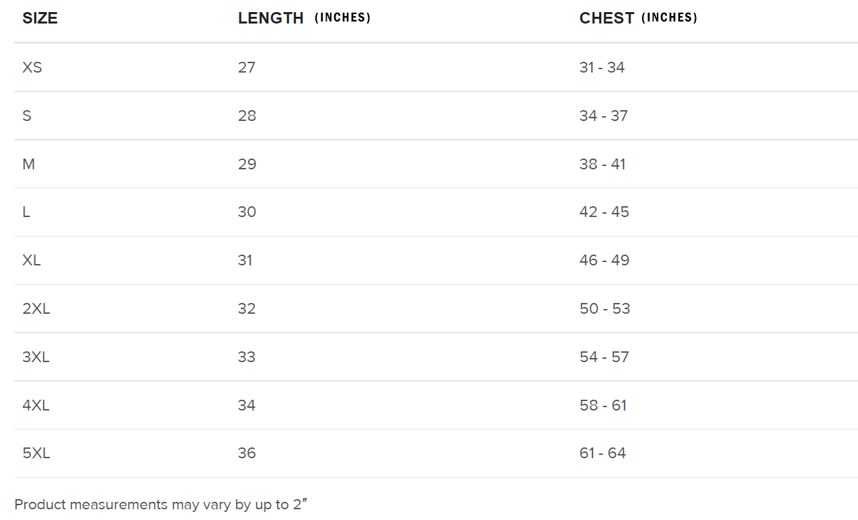858x520 pixels.
Task: Click chest range 38 - 41
Action: click(x=602, y=164)
